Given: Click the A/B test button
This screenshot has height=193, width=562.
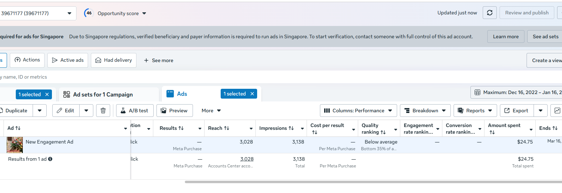Looking at the screenshot, I should [135, 111].
